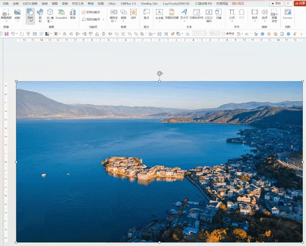Open the Picture Format tab
The width and height of the screenshot is (306, 246).
coord(238,3)
